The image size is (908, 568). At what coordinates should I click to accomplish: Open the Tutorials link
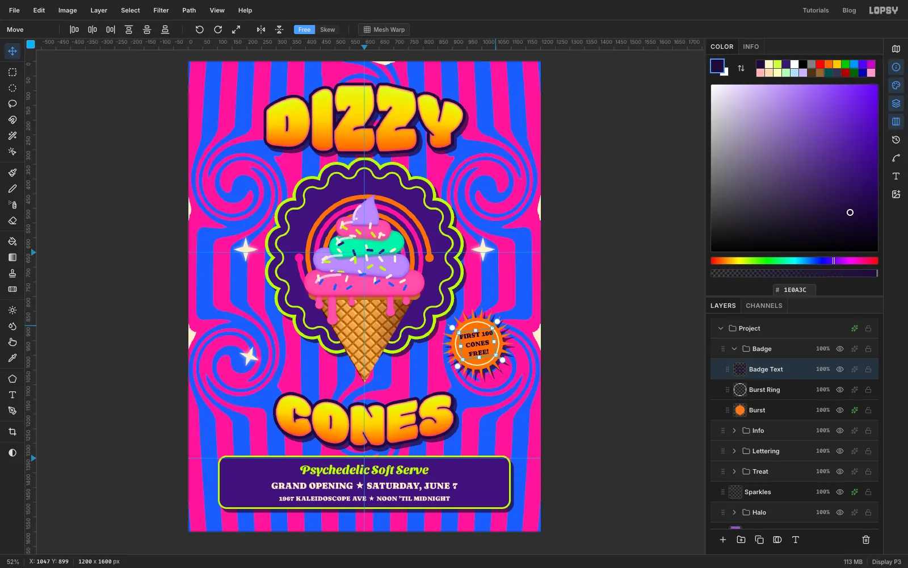[815, 10]
